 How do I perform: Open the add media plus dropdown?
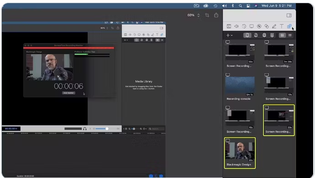click(229, 35)
